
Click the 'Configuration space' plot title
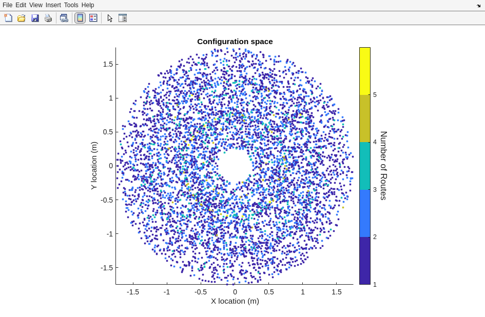235,42
